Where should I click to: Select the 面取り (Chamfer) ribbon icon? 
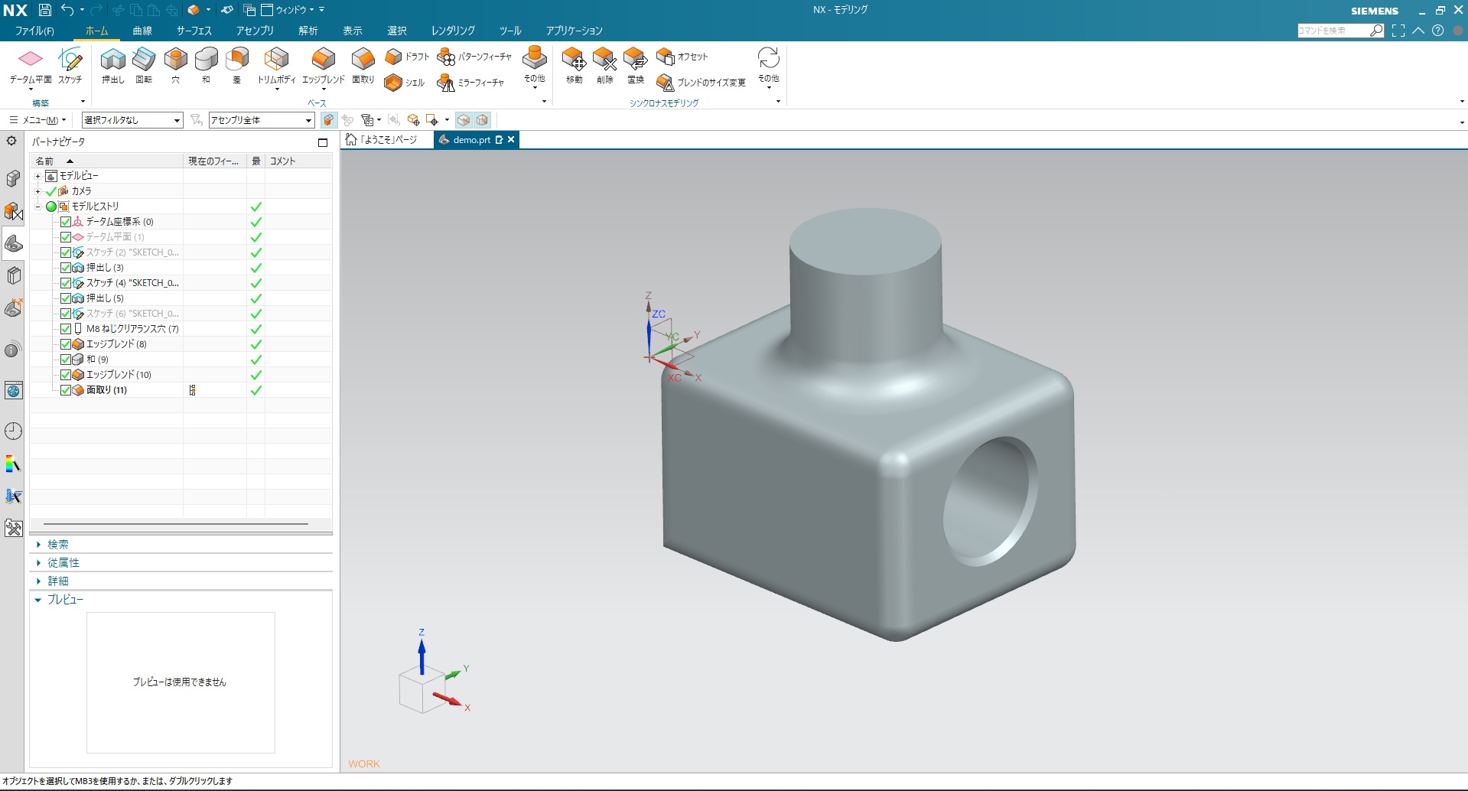point(363,60)
